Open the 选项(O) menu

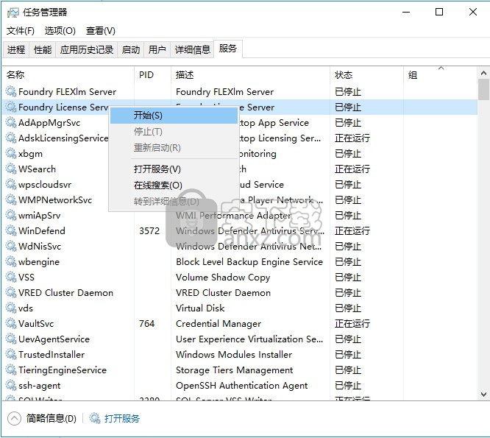[60, 31]
